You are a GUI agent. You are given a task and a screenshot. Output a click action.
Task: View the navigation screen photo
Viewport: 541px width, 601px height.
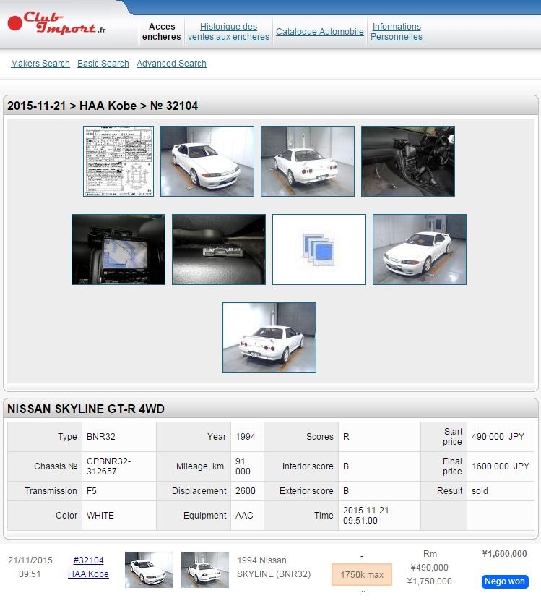(x=118, y=250)
